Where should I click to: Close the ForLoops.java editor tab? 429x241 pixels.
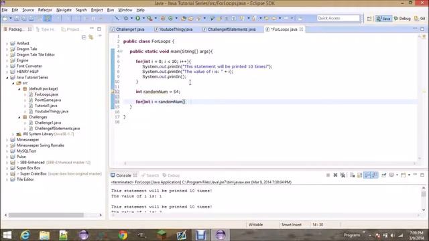tap(301, 29)
